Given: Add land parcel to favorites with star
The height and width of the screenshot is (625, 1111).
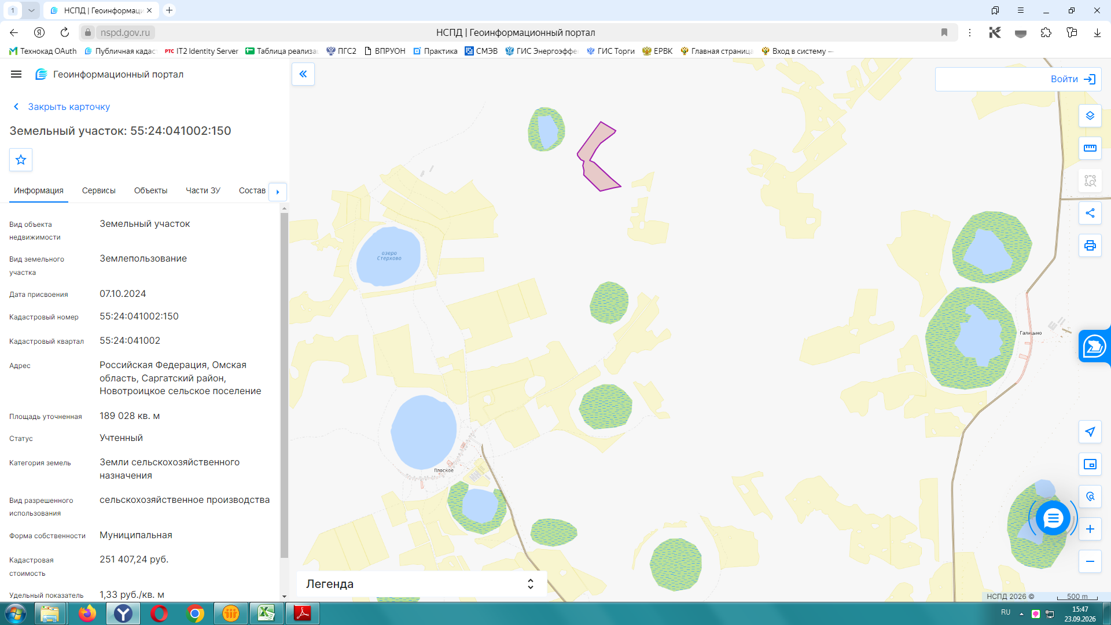Looking at the screenshot, I should tap(21, 160).
